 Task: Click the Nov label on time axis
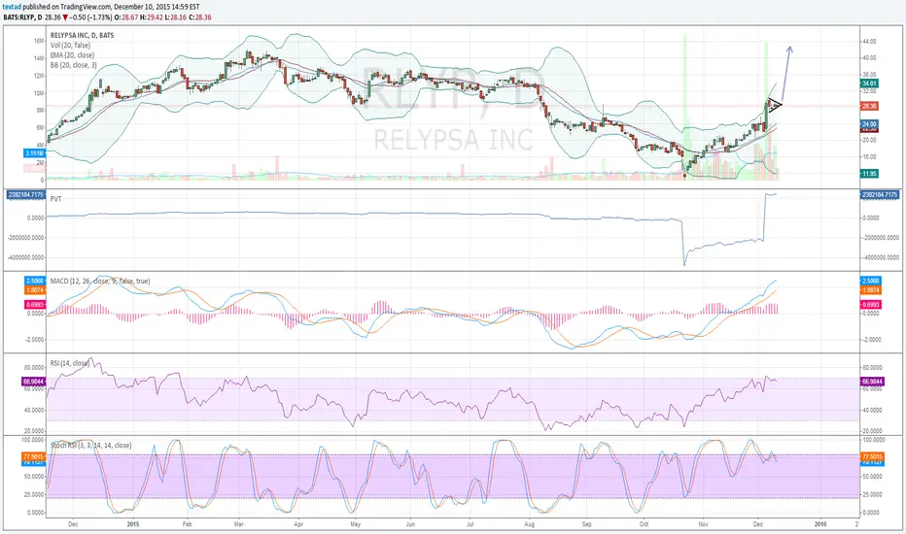point(703,524)
